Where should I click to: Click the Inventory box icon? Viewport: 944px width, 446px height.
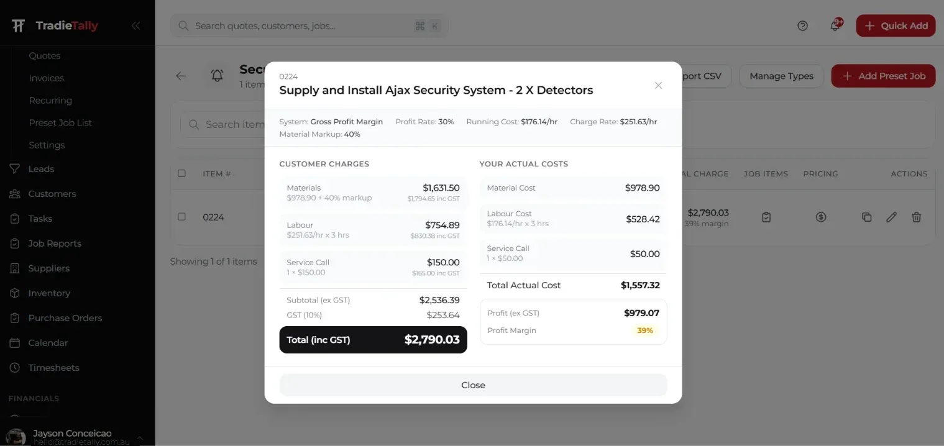15,293
